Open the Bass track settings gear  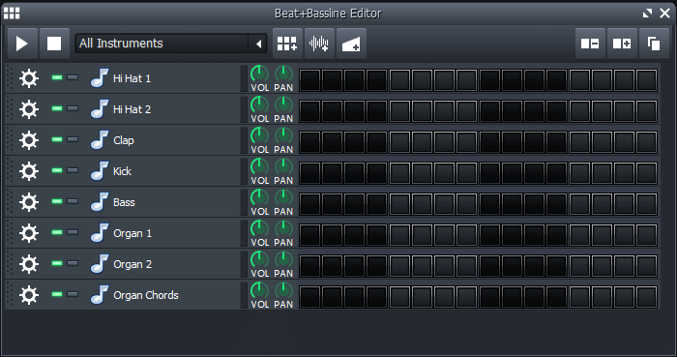point(29,202)
